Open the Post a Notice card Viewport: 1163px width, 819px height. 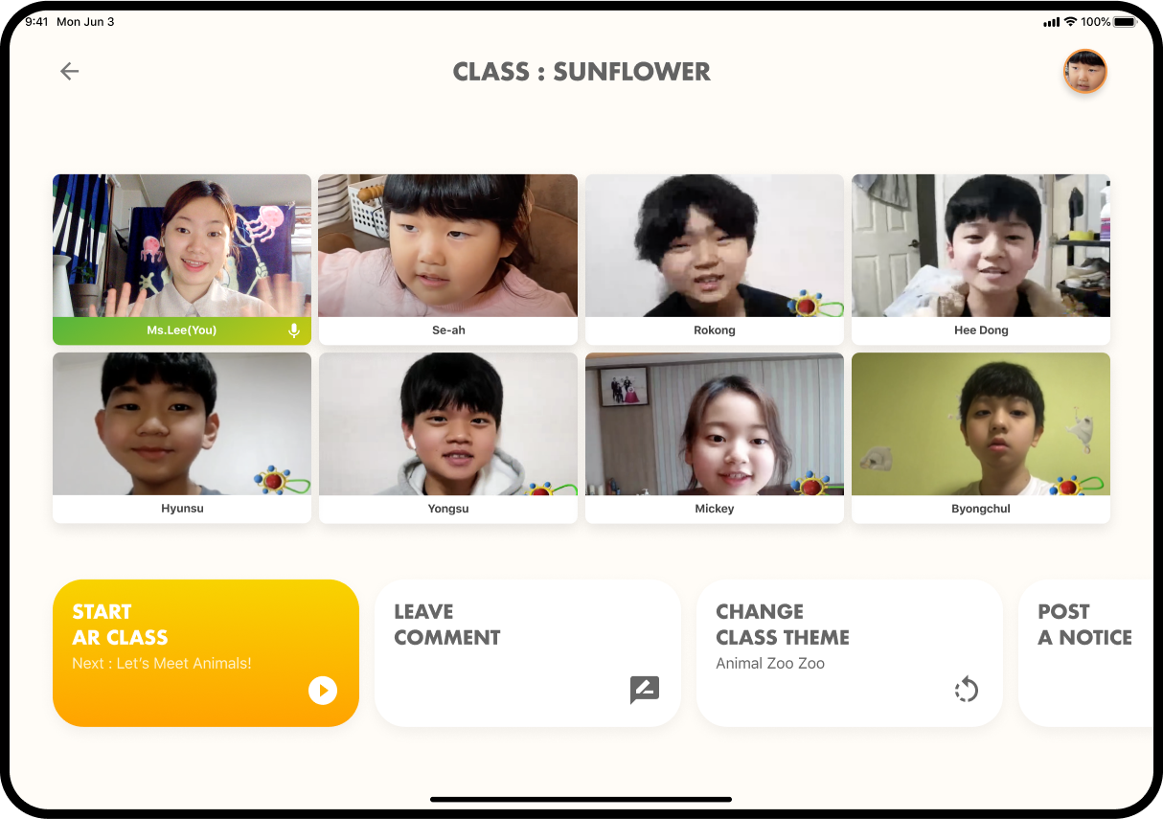[x=1086, y=653]
